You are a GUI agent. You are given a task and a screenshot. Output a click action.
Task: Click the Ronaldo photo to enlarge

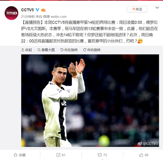tap(90, 100)
